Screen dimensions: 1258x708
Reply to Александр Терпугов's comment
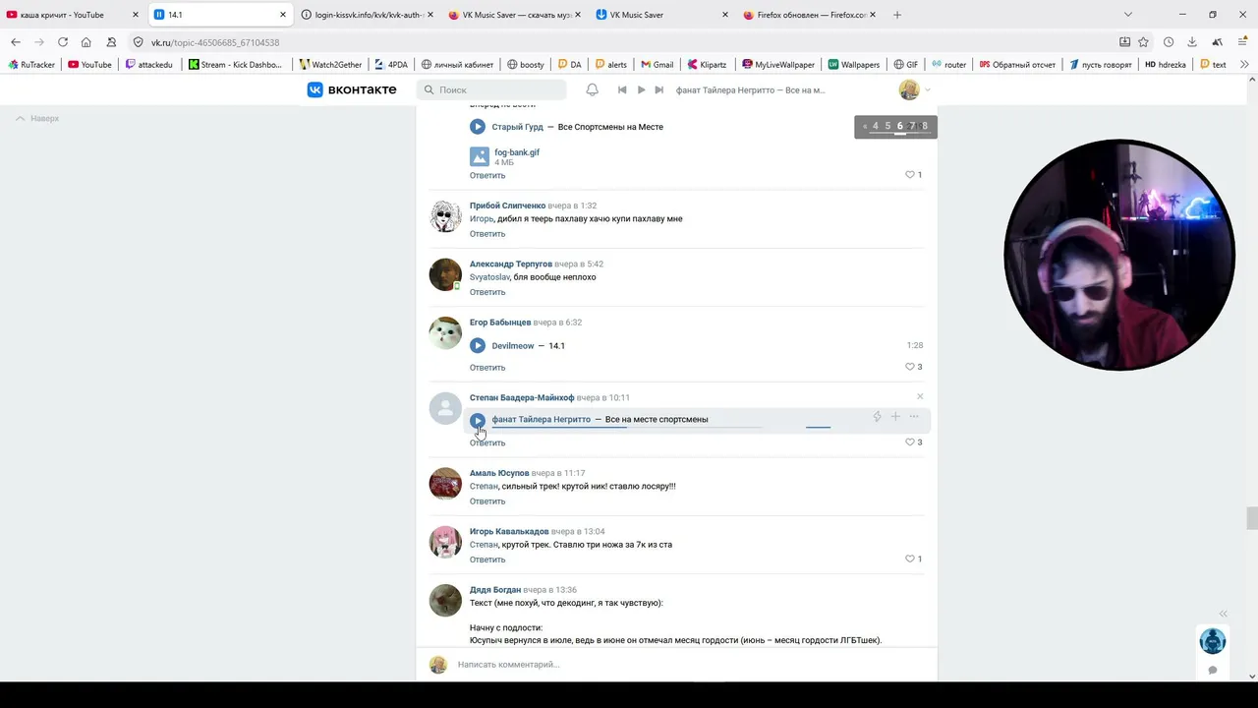tap(487, 292)
